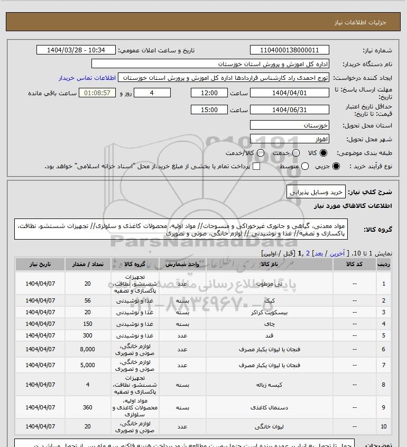This screenshot has height=447, width=407.
Task: Click the quantity 56 cell
Action: tap(87, 300)
